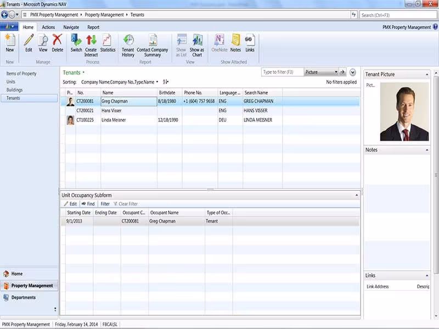Collapse the Tenant Picture factbox
Screen dimensions: 439x329
pyautogui.click(x=427, y=75)
